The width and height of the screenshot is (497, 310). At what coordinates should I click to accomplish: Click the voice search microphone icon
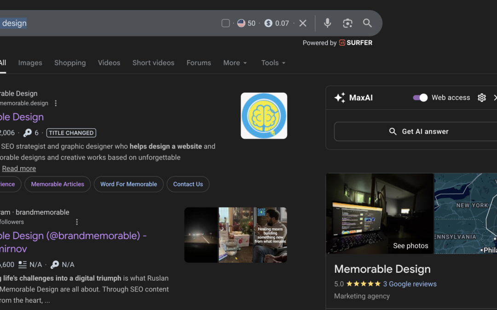pyautogui.click(x=327, y=23)
